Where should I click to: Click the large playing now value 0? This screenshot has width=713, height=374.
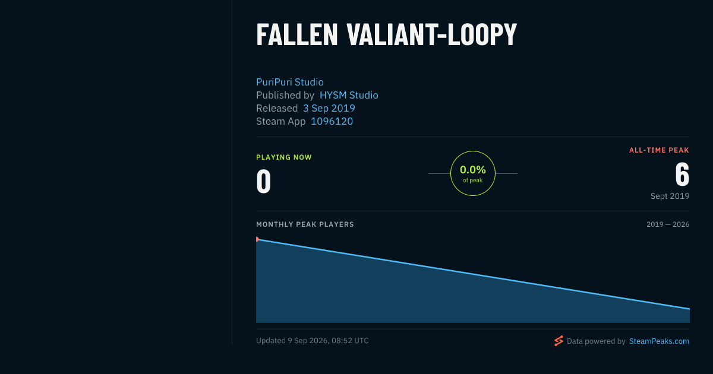(x=264, y=182)
